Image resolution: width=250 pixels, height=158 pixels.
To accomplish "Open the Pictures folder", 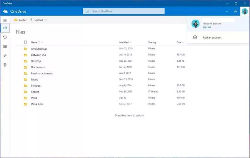I will 35,86.
